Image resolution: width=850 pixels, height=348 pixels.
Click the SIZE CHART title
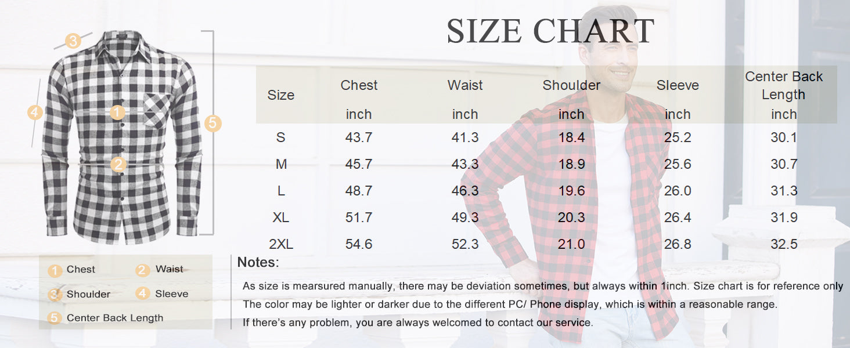point(550,31)
